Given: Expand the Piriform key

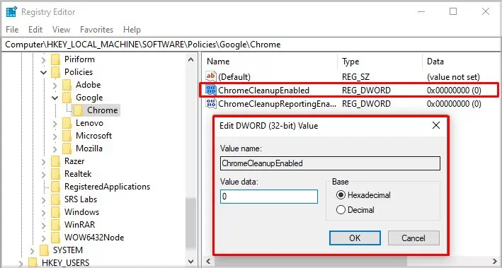Looking at the screenshot, I should tap(43, 60).
